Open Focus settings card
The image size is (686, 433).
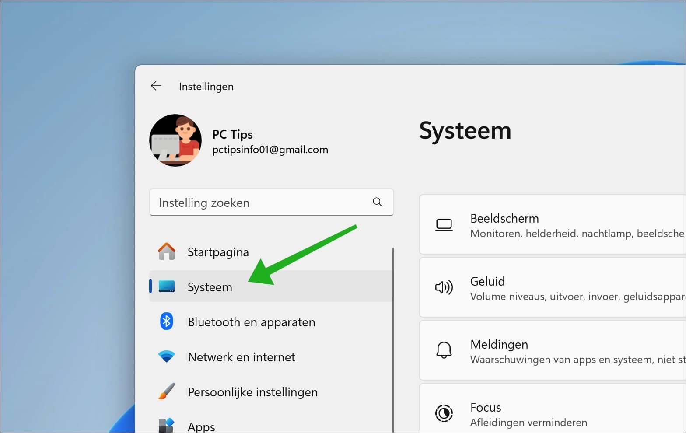(553, 409)
